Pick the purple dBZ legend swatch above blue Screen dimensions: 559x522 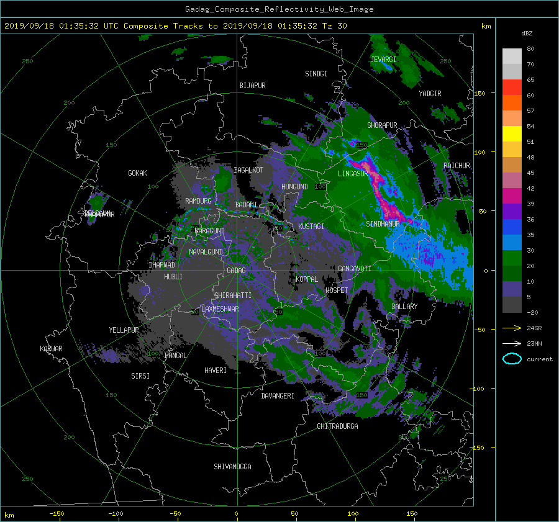[512, 211]
